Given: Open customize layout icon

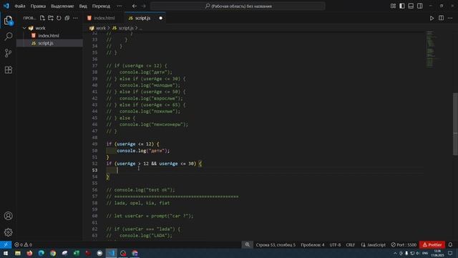Looking at the screenshot, I should (393, 6).
